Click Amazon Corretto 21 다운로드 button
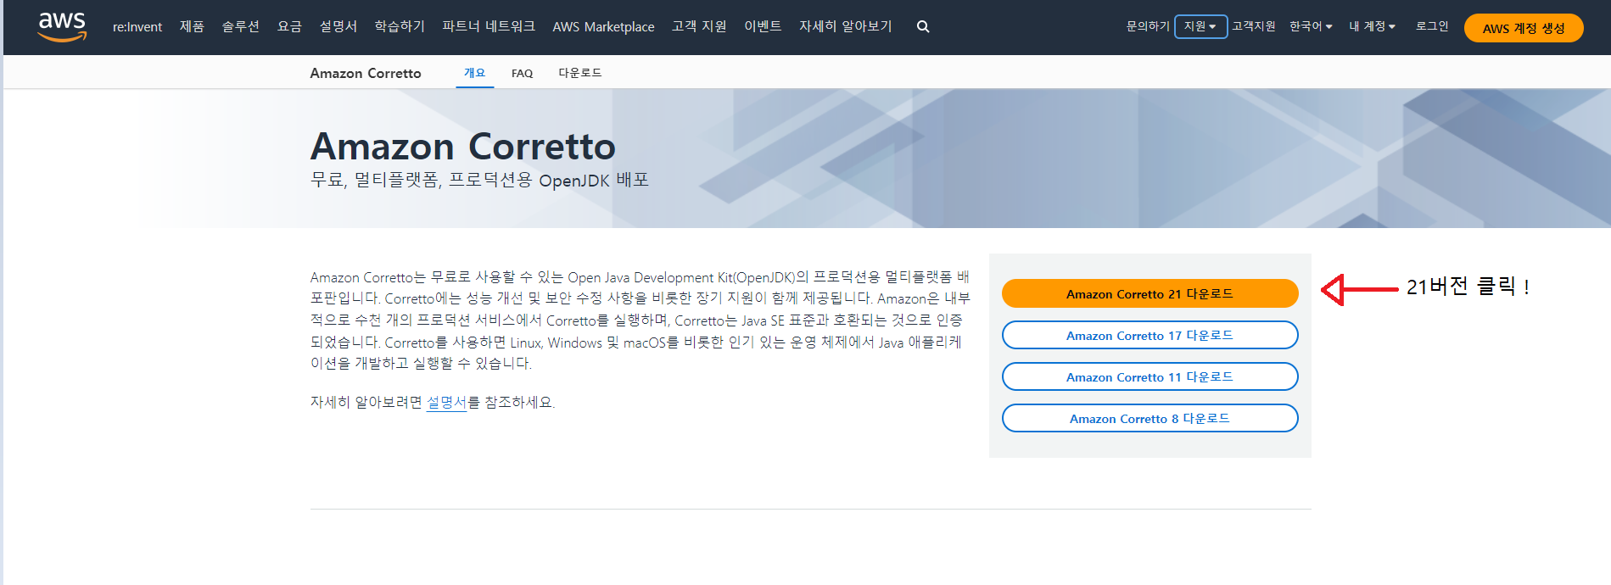This screenshot has height=585, width=1611. coord(1150,293)
